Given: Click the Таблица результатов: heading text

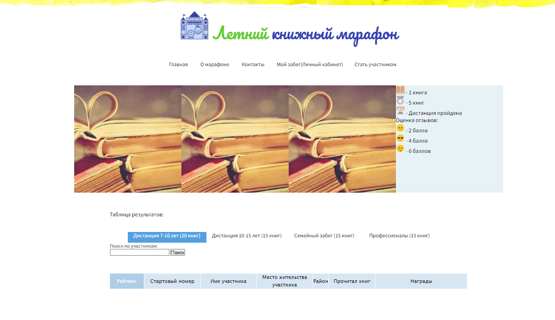Looking at the screenshot, I should click(137, 215).
